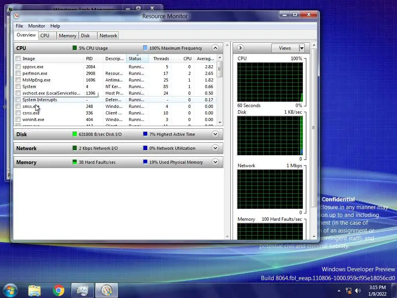Sort by PID column header
This screenshot has height=298, width=397.
coord(93,59)
